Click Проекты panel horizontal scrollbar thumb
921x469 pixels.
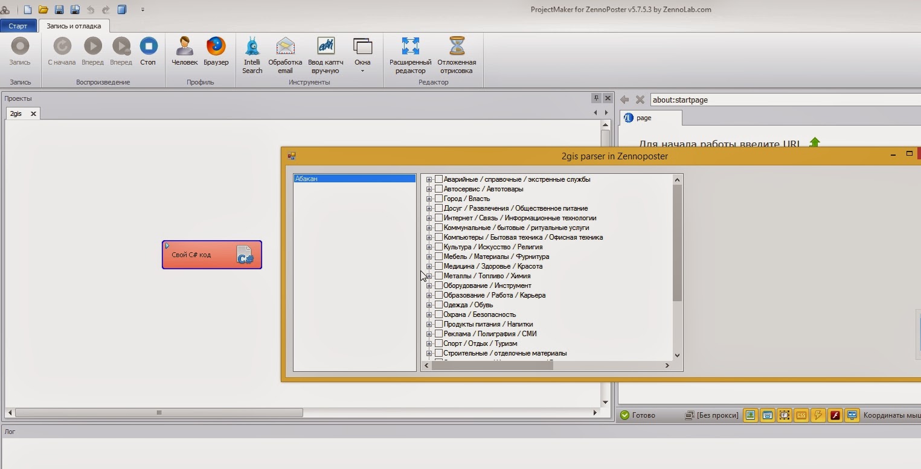pos(159,413)
